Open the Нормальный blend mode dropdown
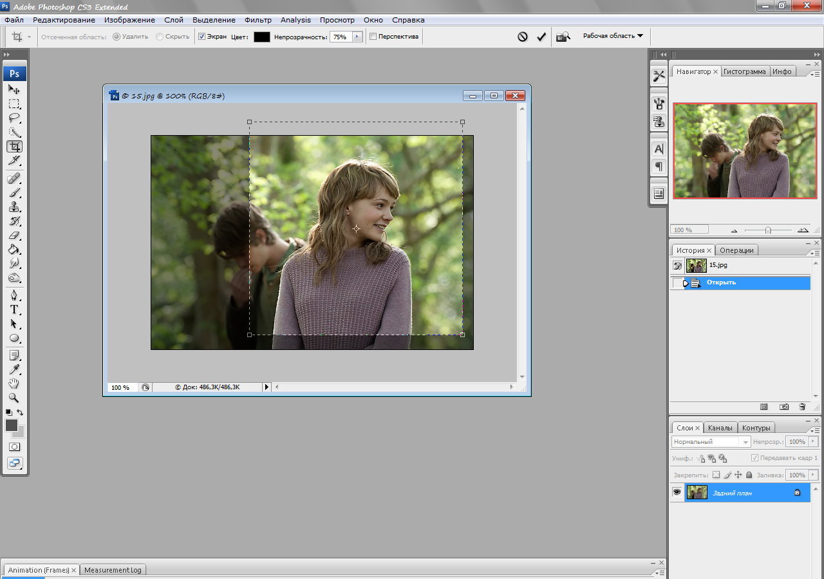 tap(711, 442)
